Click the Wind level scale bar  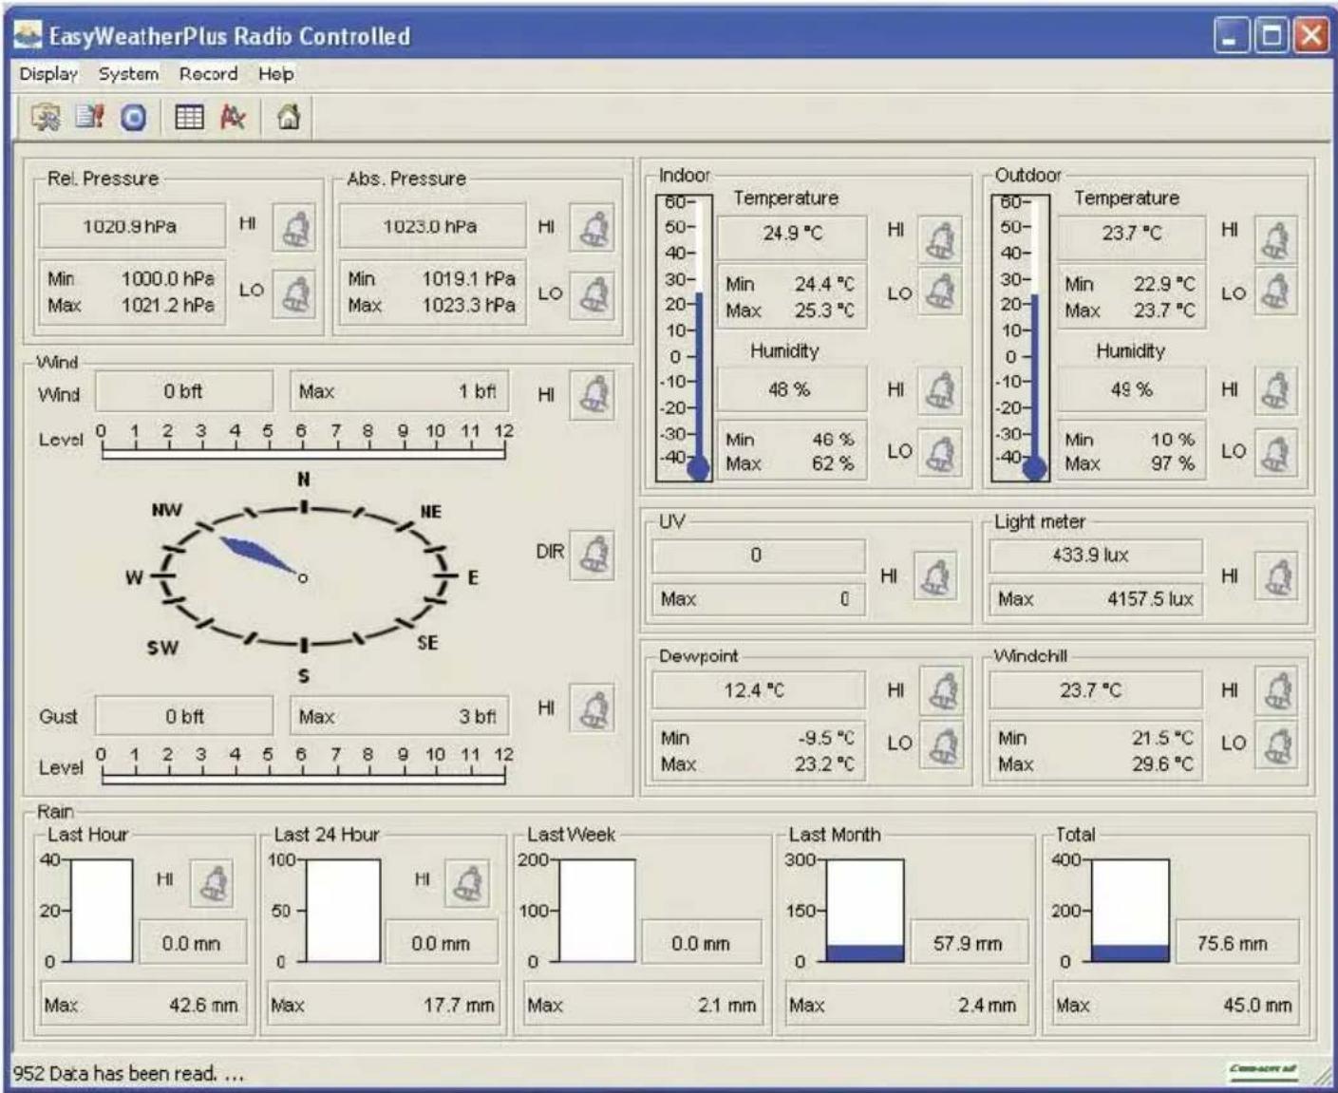click(303, 452)
